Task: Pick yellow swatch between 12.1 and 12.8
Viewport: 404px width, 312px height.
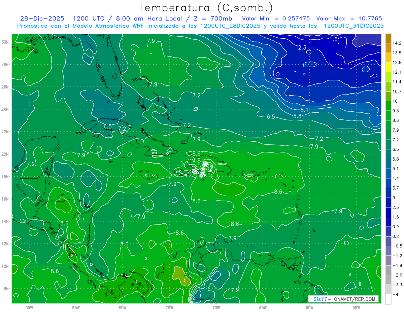Action: (388, 68)
